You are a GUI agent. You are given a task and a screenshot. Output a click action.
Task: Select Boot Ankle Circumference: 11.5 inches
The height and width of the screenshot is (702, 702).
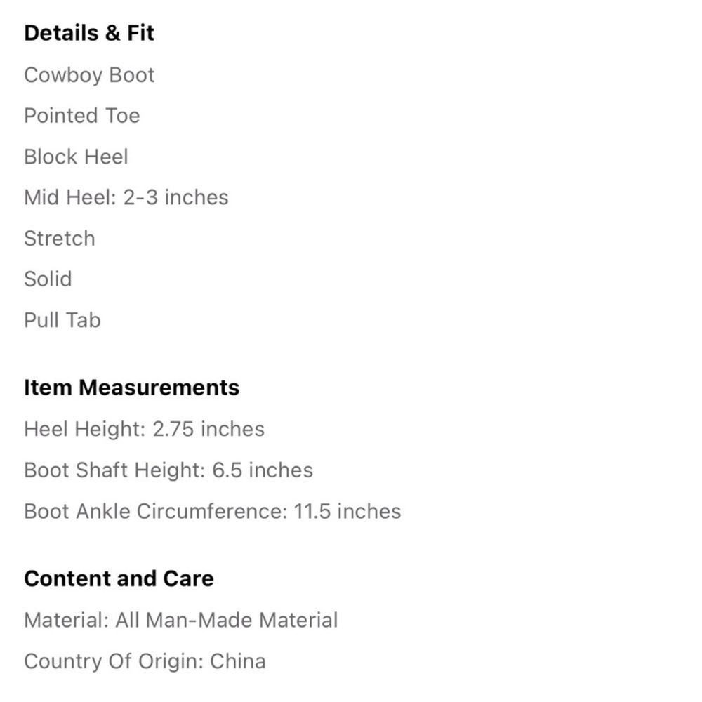coord(212,511)
